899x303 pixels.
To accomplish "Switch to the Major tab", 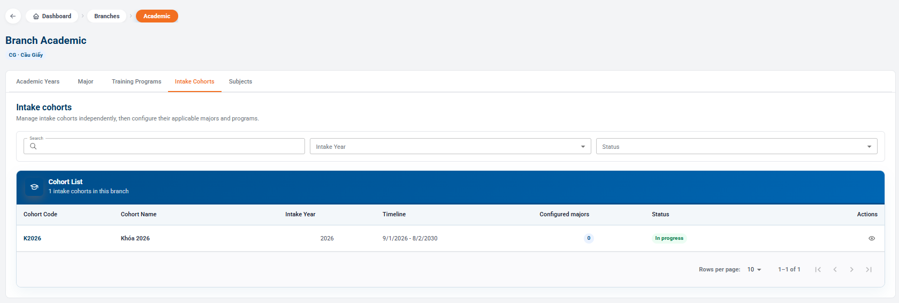I will (x=86, y=81).
